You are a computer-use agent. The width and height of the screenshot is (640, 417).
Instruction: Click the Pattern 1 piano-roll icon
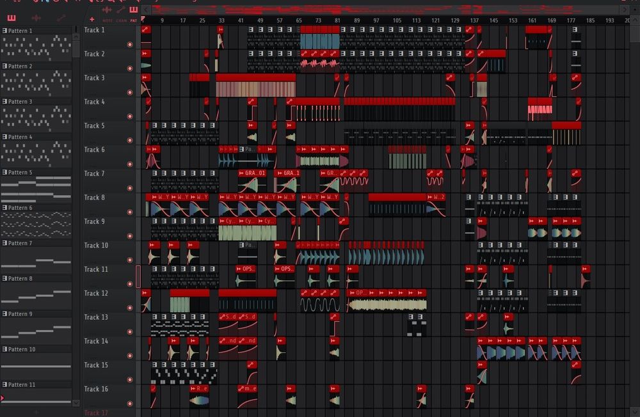pyautogui.click(x=4, y=31)
